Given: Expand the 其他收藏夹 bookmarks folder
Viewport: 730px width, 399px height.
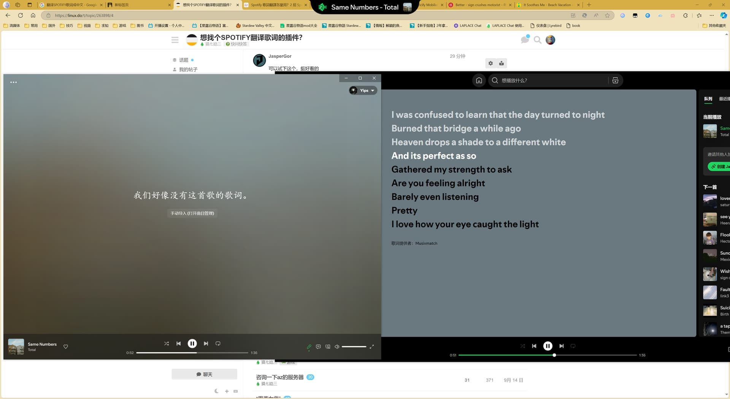Looking at the screenshot, I should click(x=714, y=25).
